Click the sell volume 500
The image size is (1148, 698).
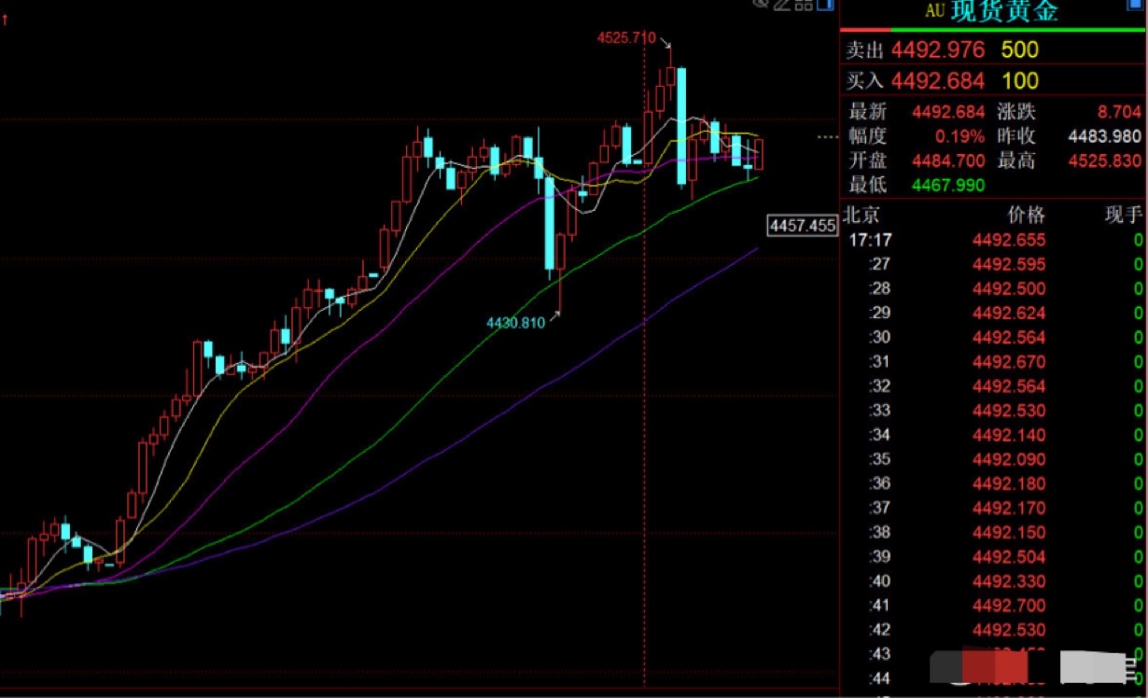(x=1020, y=49)
